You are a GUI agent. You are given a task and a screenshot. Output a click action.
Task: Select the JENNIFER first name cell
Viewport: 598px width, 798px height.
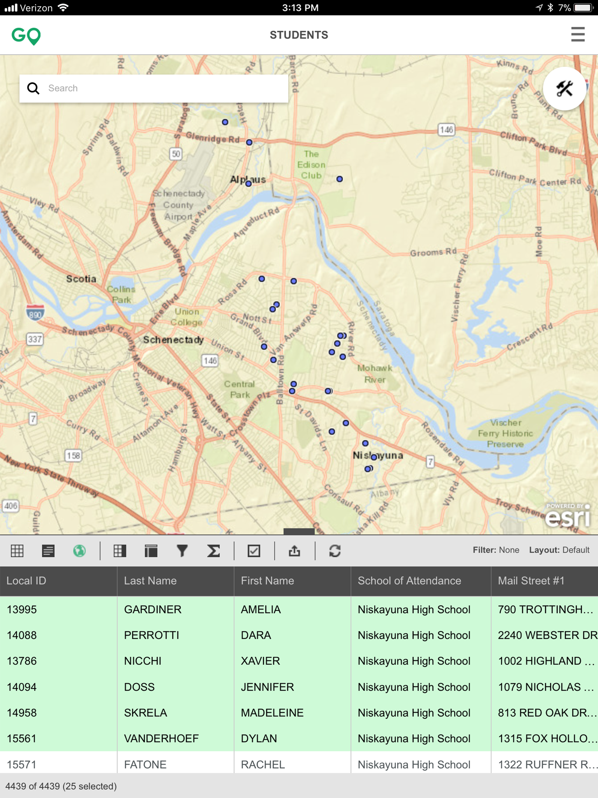coord(293,687)
